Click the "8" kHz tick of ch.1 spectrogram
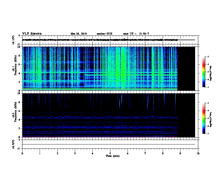Viewport: 223px width, 172px height. [20, 56]
